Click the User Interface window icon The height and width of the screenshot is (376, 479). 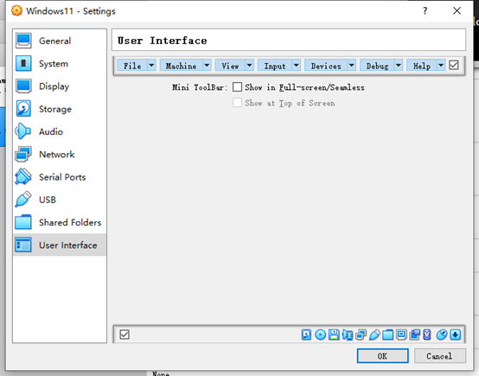click(x=23, y=245)
